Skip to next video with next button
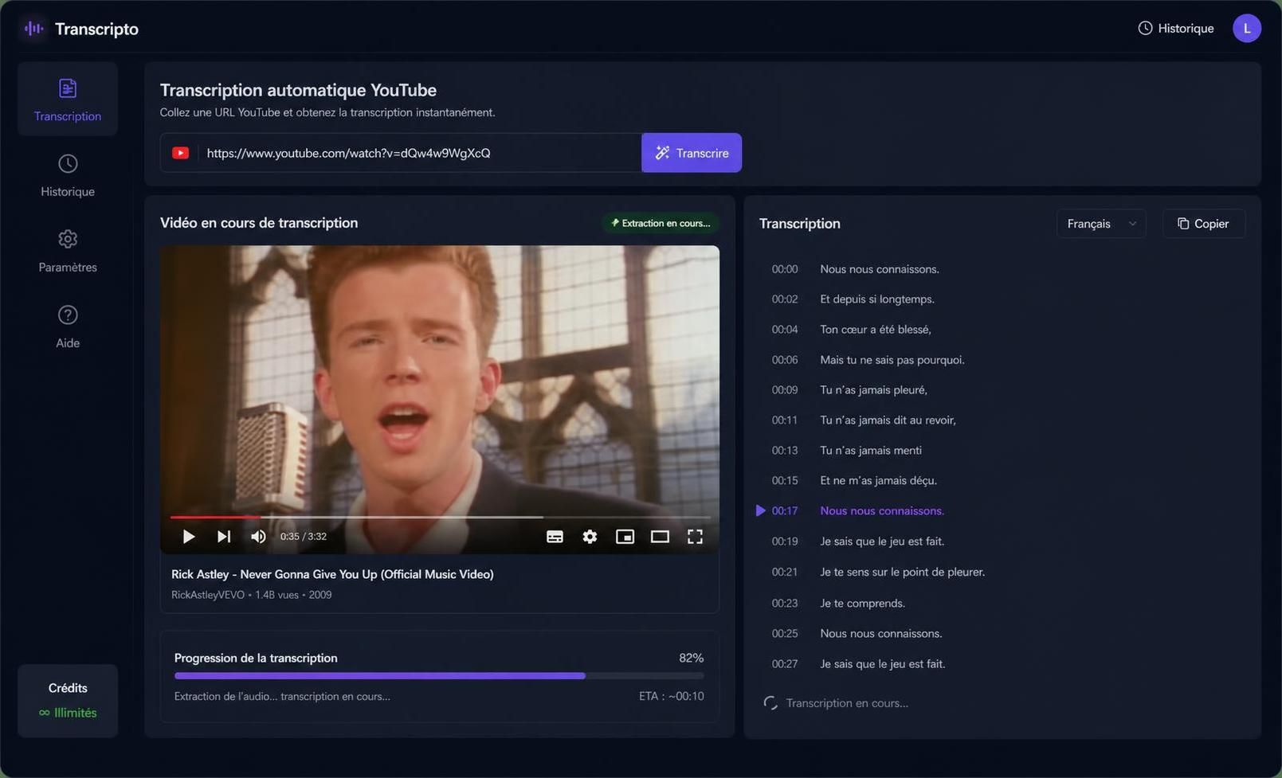The image size is (1282, 778). 224,537
